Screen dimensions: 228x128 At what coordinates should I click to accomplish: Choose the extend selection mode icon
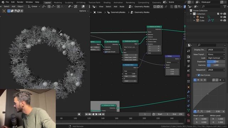pos(12,11)
